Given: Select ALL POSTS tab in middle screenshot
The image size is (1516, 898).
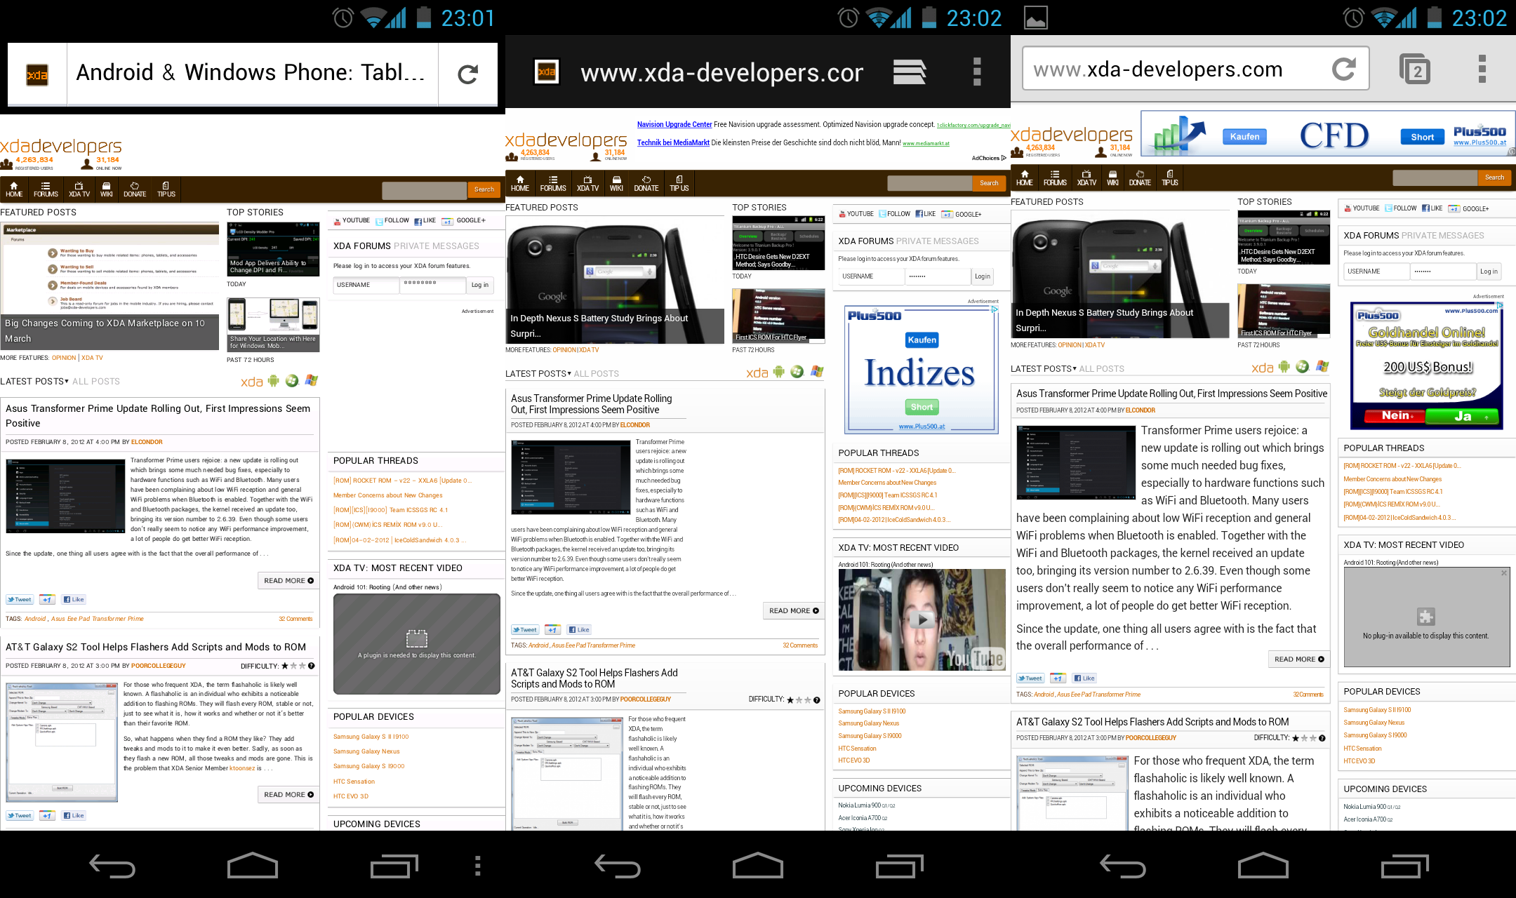Looking at the screenshot, I should pyautogui.click(x=597, y=374).
